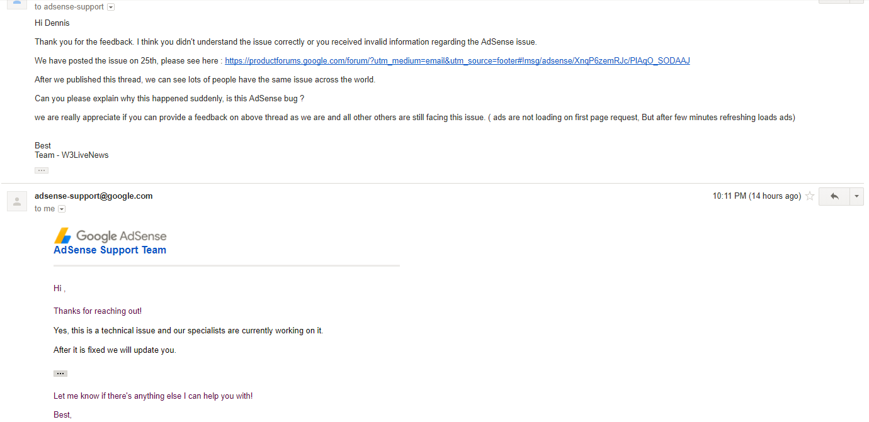Click the Google AdSense logo image

(110, 236)
